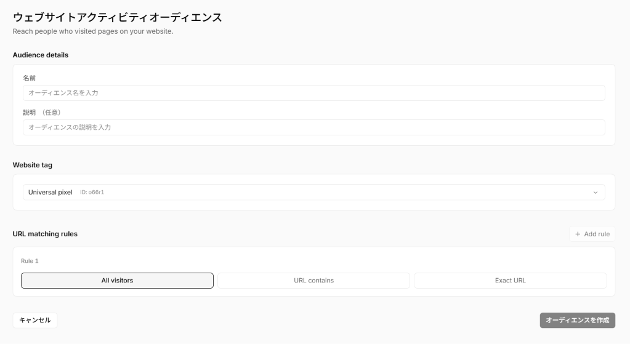Click the chevron arrow in Website tag selector
Screen dimensions: 630x344
click(x=596, y=193)
